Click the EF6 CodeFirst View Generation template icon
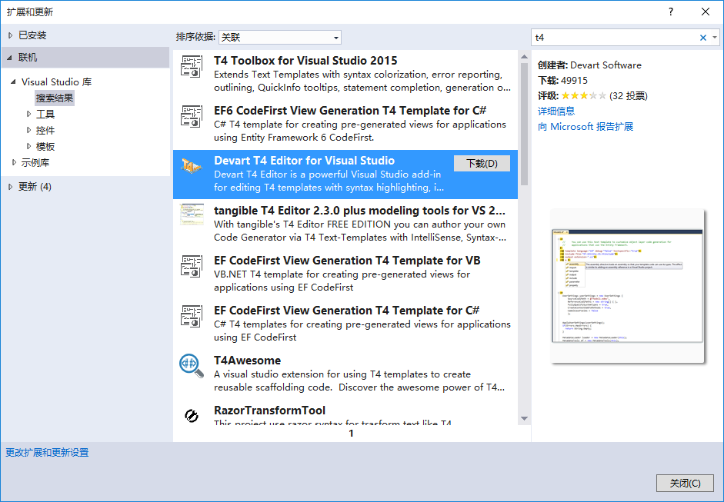The image size is (724, 502). (x=191, y=116)
